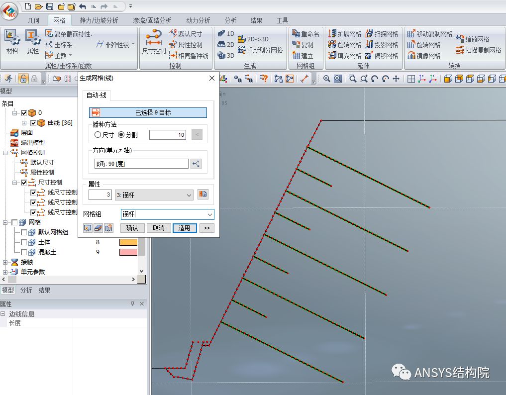Click the eraser icon in the dialog footer
506x395 pixels.
coord(97,228)
